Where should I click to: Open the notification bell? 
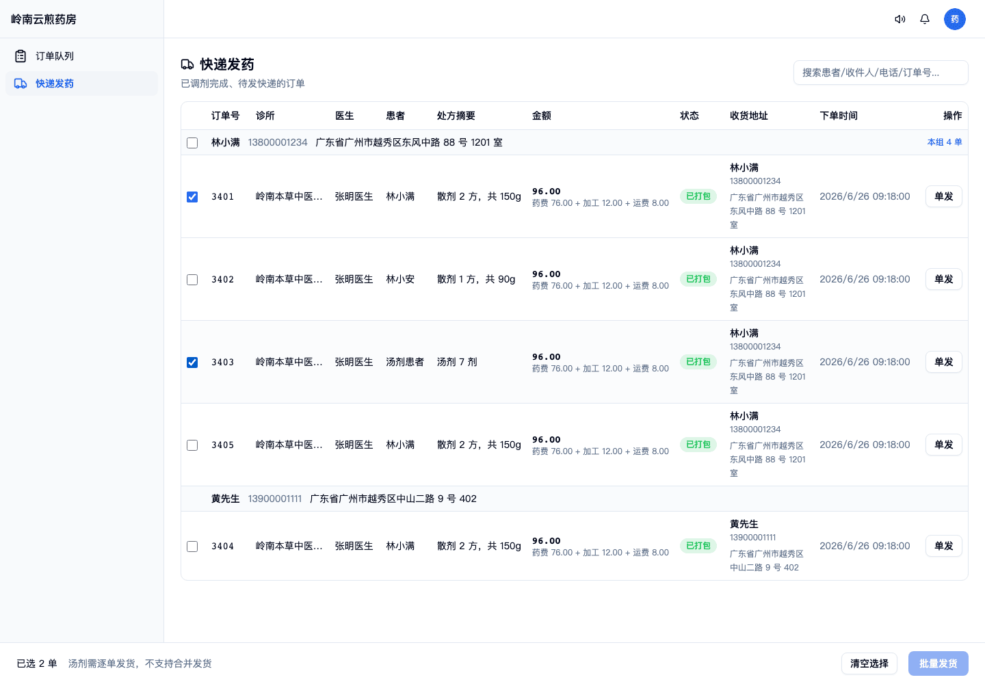coord(925,19)
